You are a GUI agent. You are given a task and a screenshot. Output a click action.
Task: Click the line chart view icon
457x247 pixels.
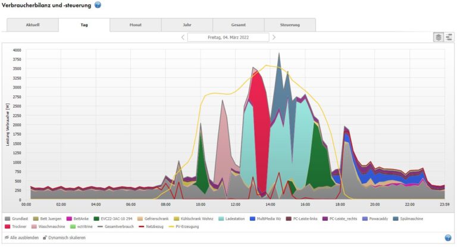point(448,37)
